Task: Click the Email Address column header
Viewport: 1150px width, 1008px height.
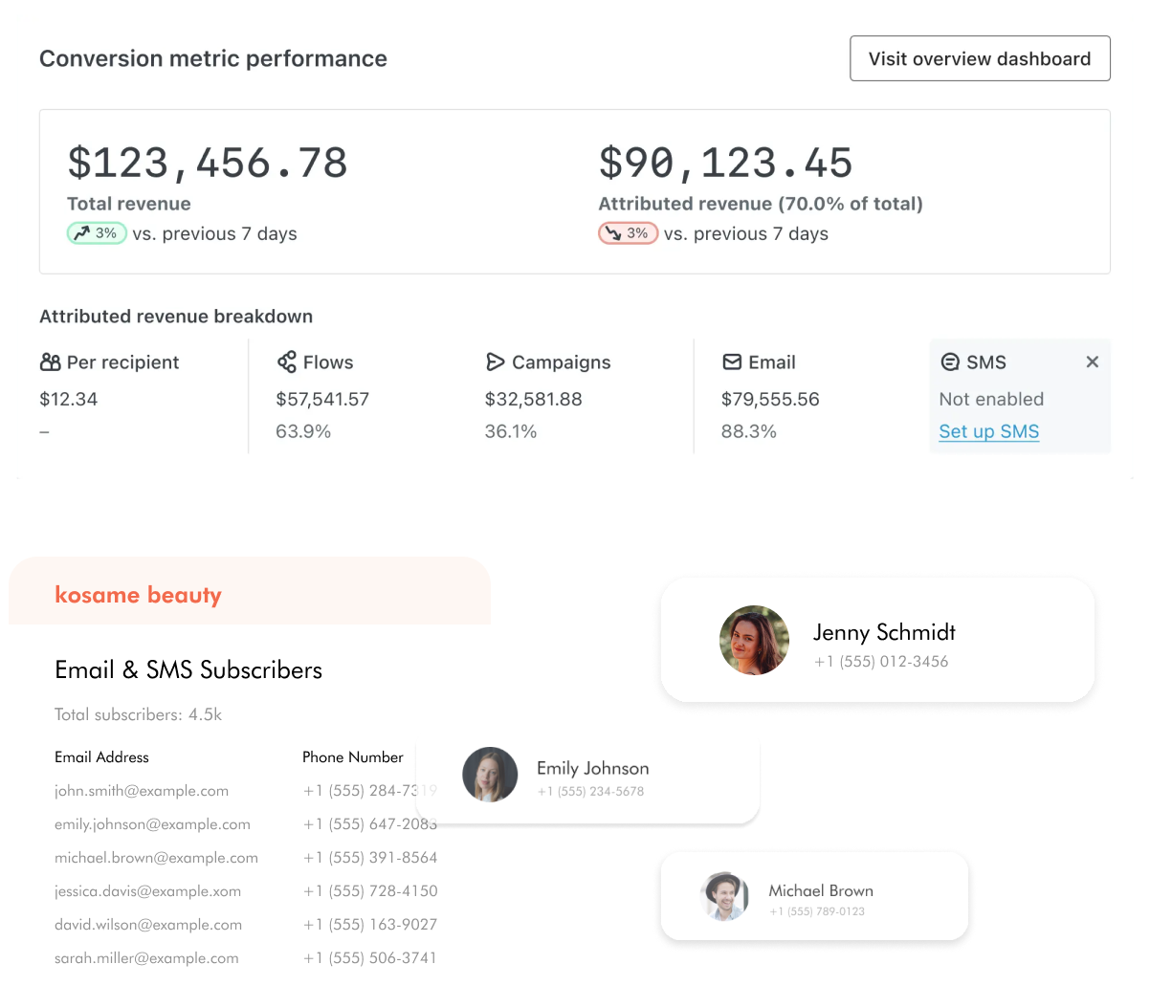Action: [x=101, y=757]
